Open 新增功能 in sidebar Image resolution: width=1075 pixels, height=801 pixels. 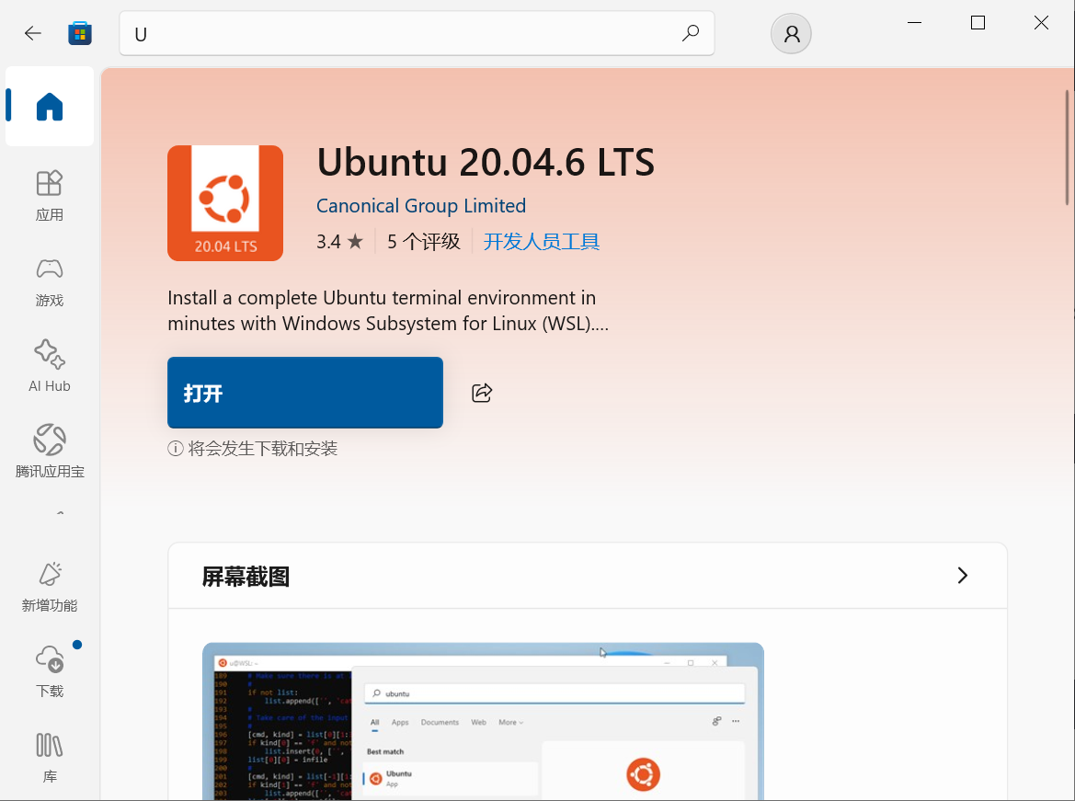tap(50, 587)
